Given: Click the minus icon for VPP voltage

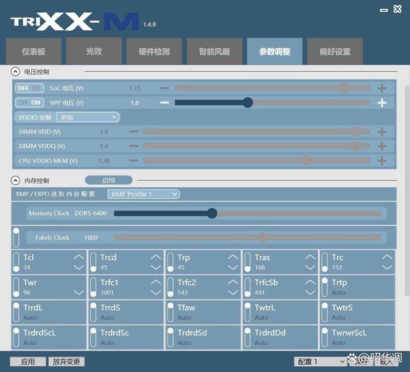Looking at the screenshot, I should 165,103.
